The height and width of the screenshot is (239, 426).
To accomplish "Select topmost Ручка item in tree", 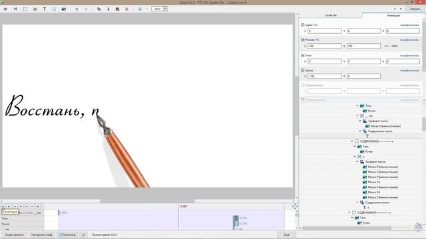I will (x=371, y=111).
